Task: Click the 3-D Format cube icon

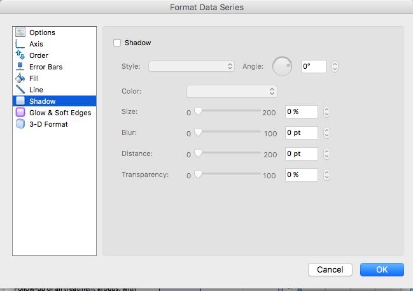Action: tap(20, 124)
